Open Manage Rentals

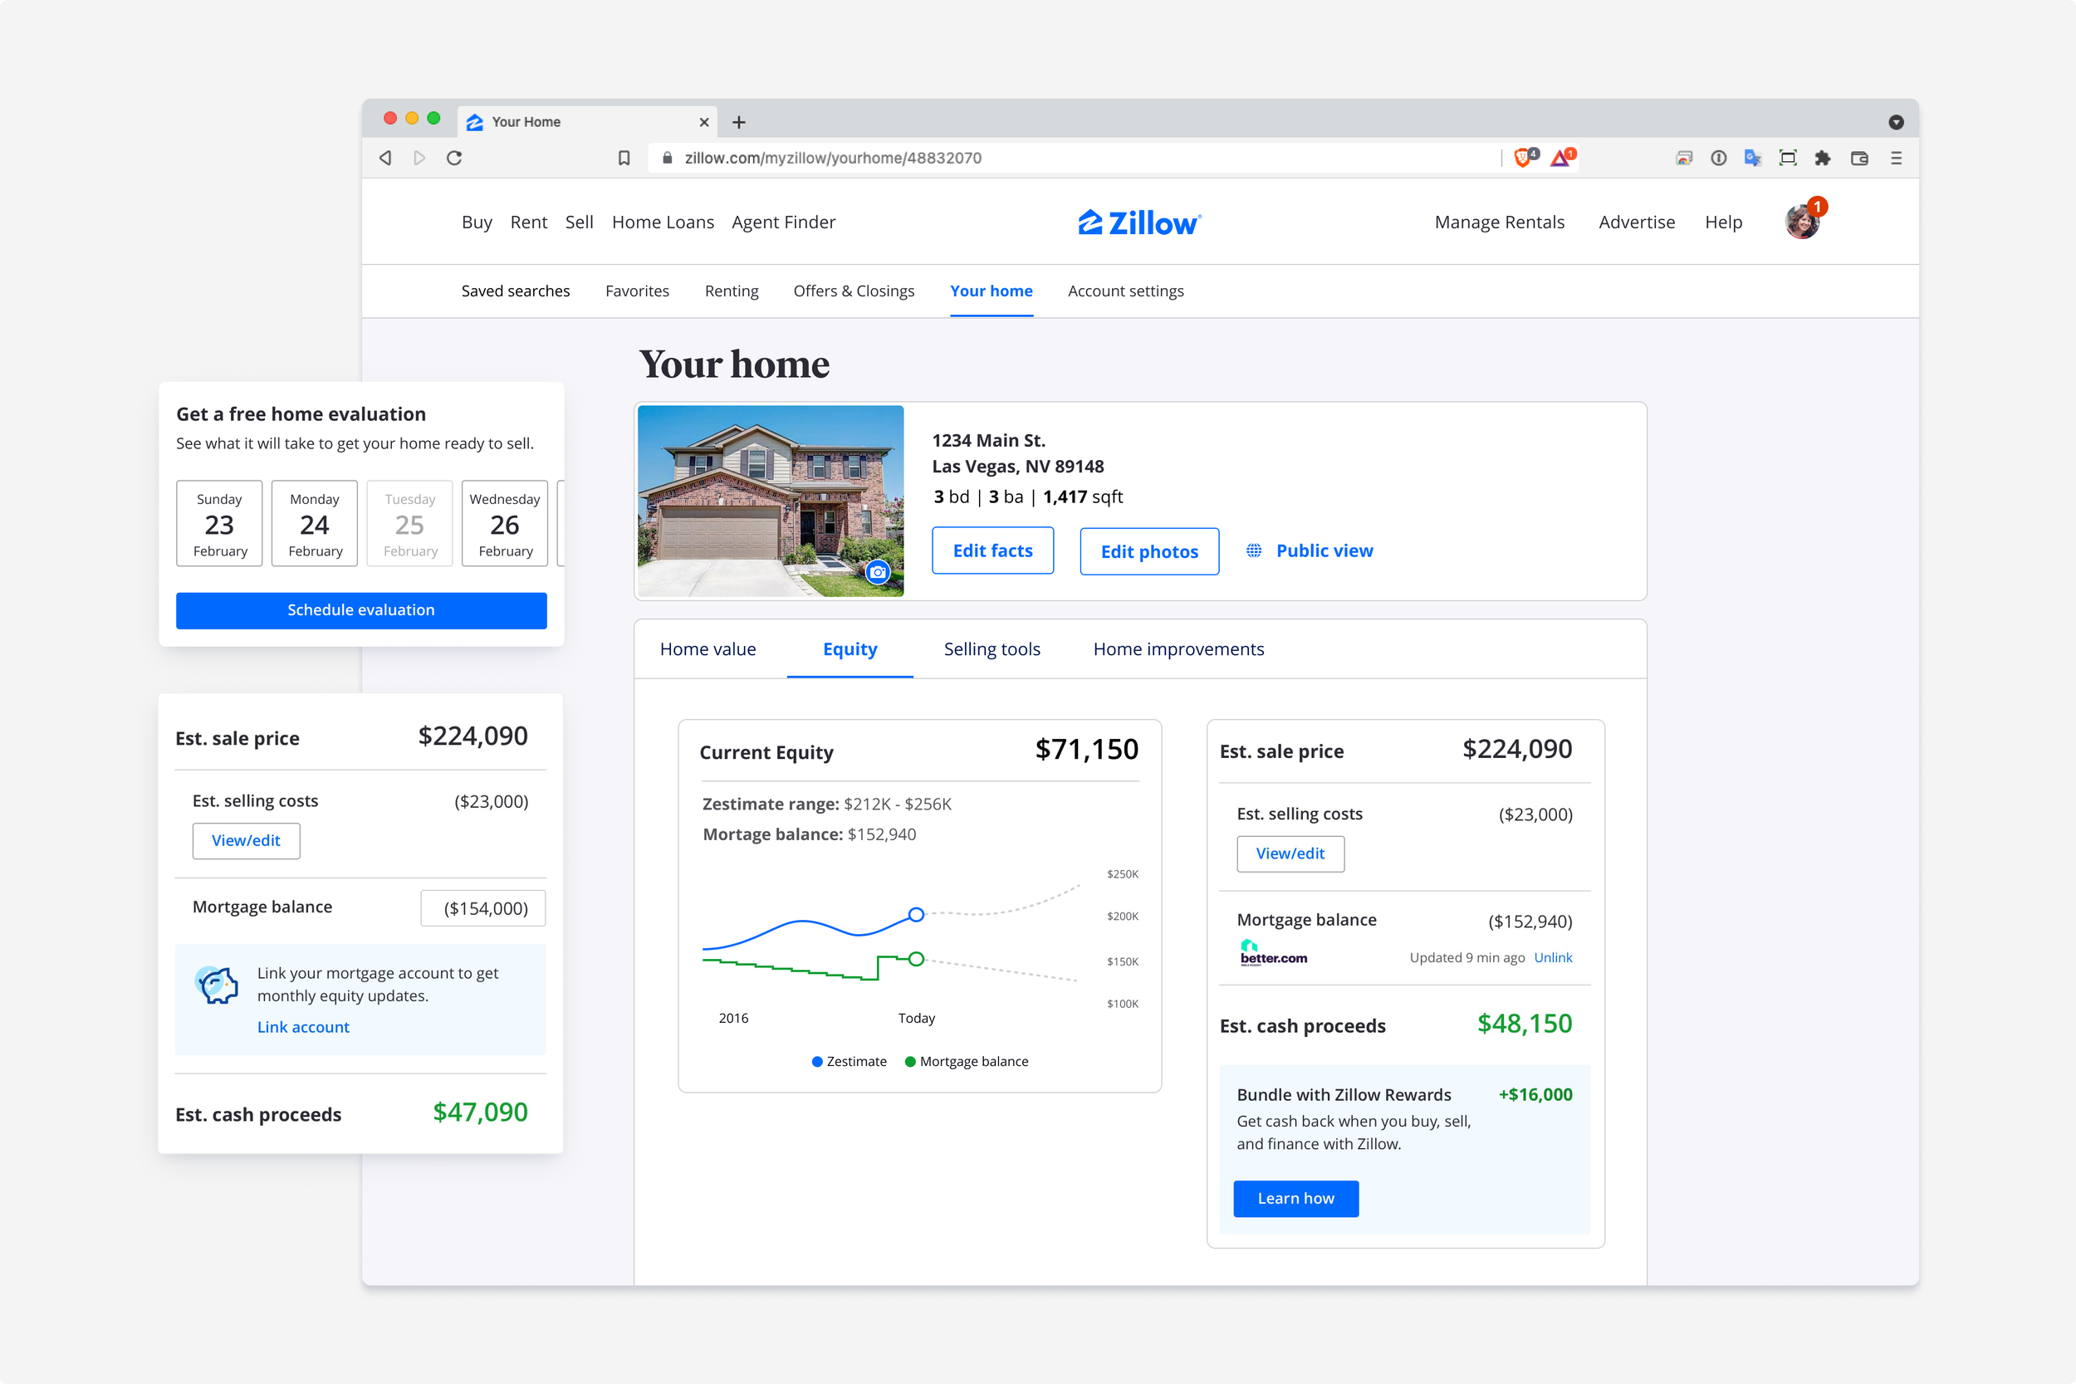pyautogui.click(x=1500, y=223)
